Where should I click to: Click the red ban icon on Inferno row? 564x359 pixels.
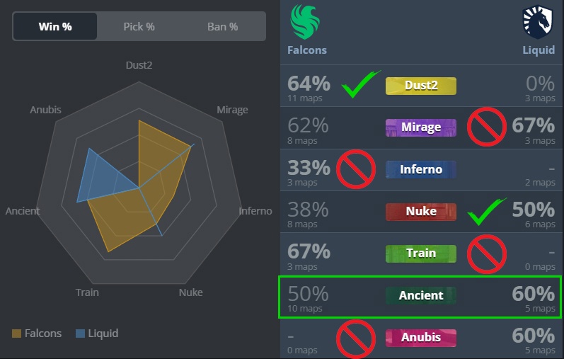pos(356,169)
